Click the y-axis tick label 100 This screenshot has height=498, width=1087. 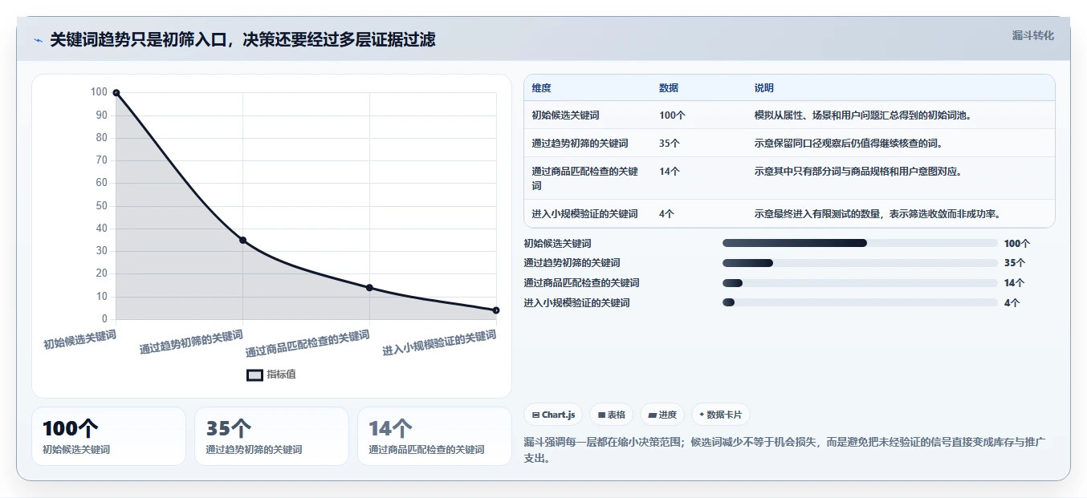coord(98,92)
